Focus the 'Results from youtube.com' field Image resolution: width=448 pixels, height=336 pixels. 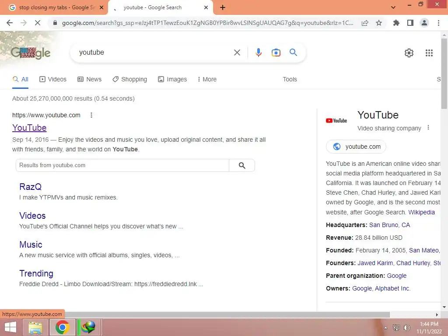[x=122, y=165]
